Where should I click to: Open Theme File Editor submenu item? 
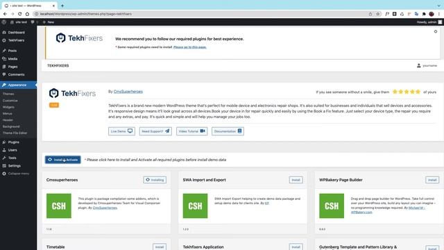click(x=15, y=133)
